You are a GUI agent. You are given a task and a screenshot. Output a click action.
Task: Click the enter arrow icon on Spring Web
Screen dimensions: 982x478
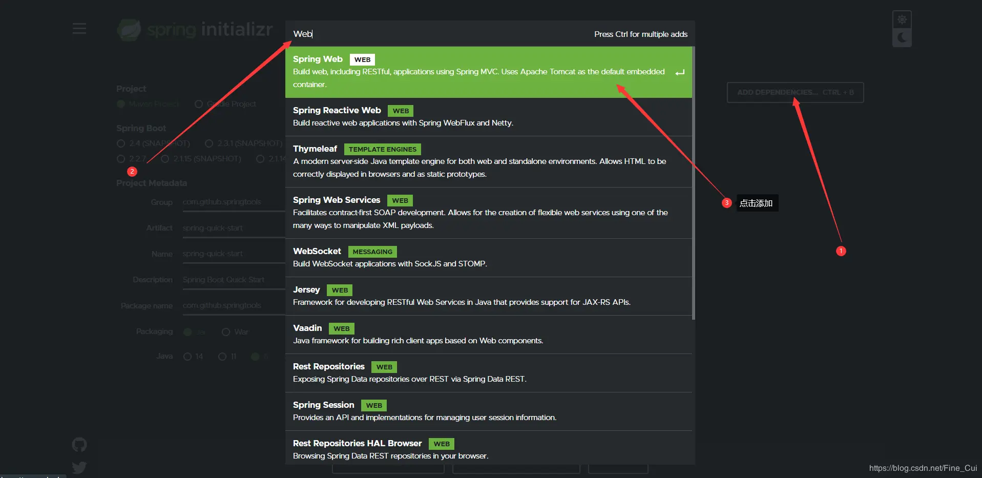680,73
